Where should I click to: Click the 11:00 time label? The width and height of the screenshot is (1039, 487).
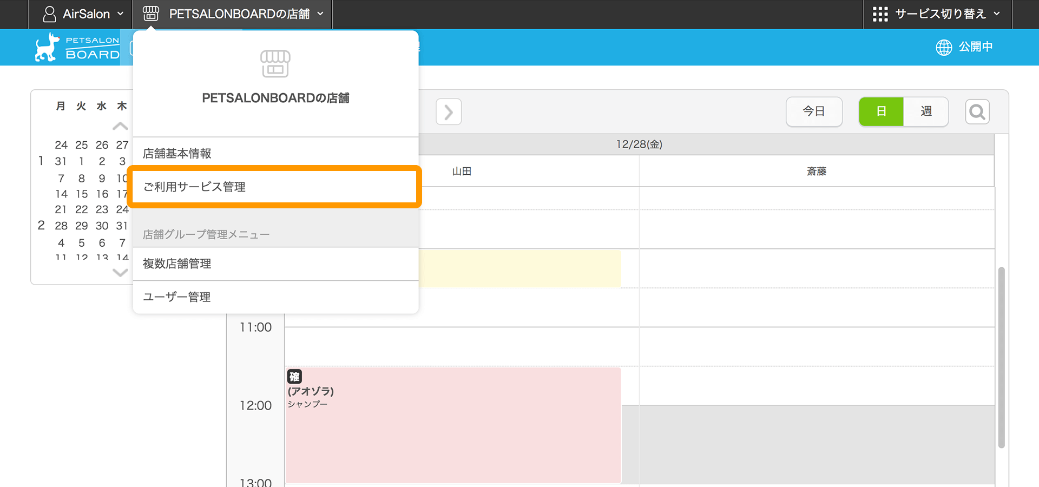[x=255, y=327]
